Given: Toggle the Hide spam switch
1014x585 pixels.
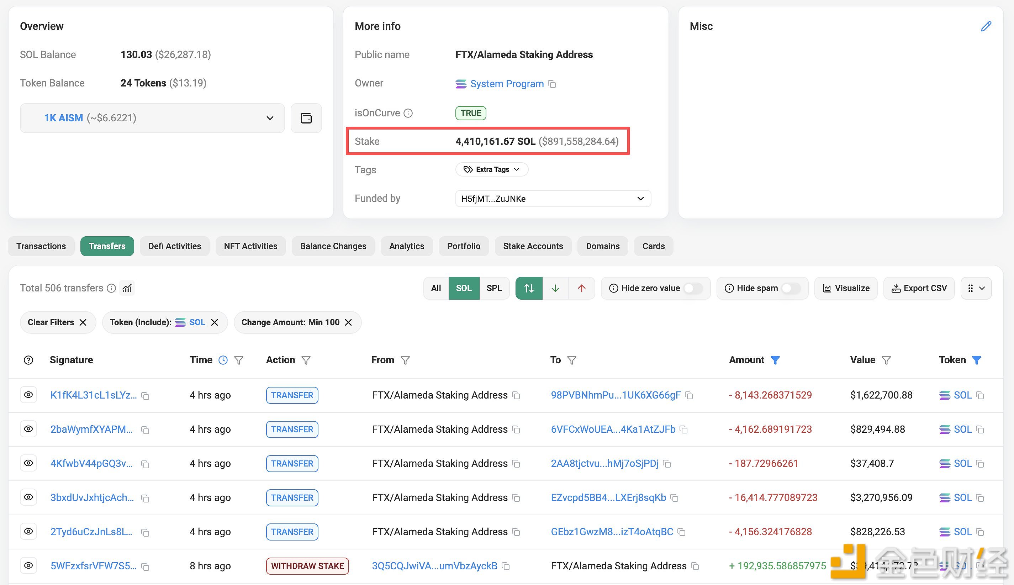Looking at the screenshot, I should [791, 288].
